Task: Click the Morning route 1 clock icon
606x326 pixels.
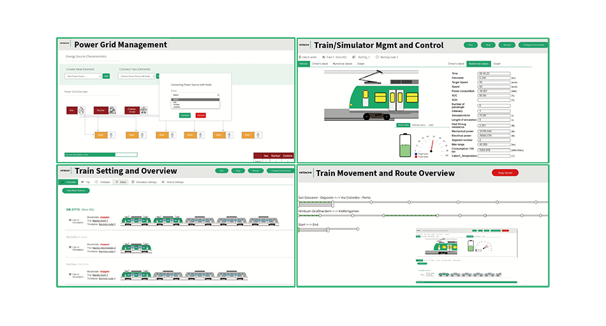Action: 377,57
